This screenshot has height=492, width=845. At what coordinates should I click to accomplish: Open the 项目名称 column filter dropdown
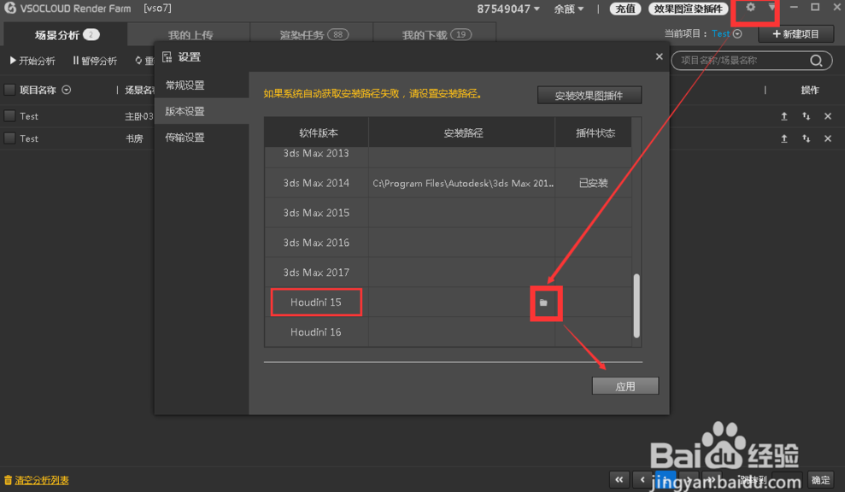(x=67, y=90)
